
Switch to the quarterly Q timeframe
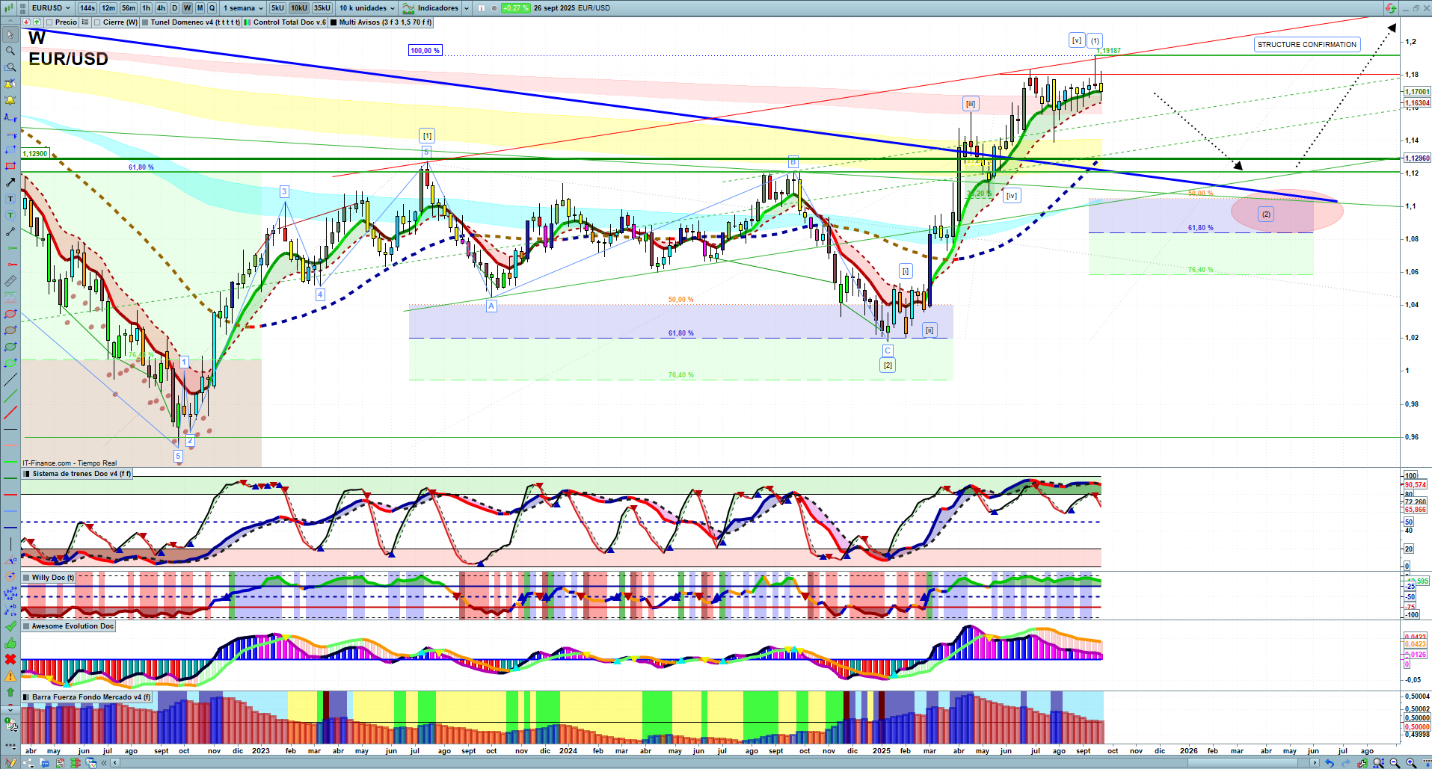point(212,8)
